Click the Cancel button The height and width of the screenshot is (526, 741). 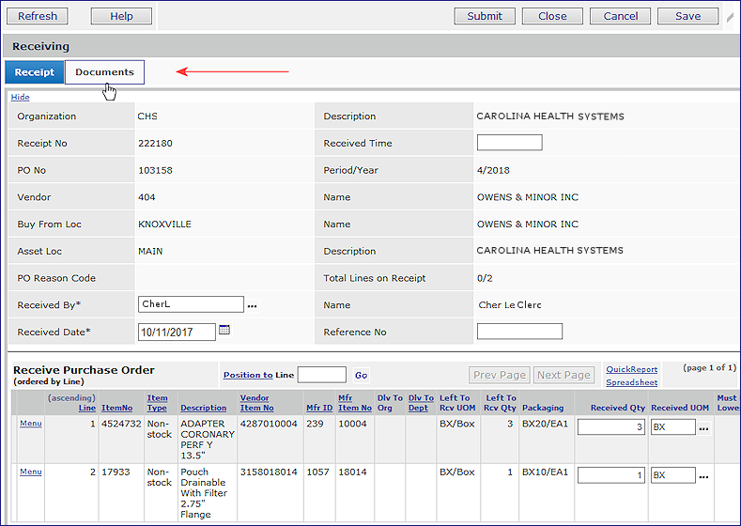click(621, 16)
